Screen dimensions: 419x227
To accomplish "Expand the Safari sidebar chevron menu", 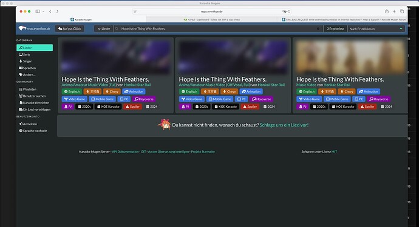I will (43, 12).
